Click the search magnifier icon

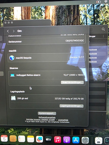click(103, 29)
